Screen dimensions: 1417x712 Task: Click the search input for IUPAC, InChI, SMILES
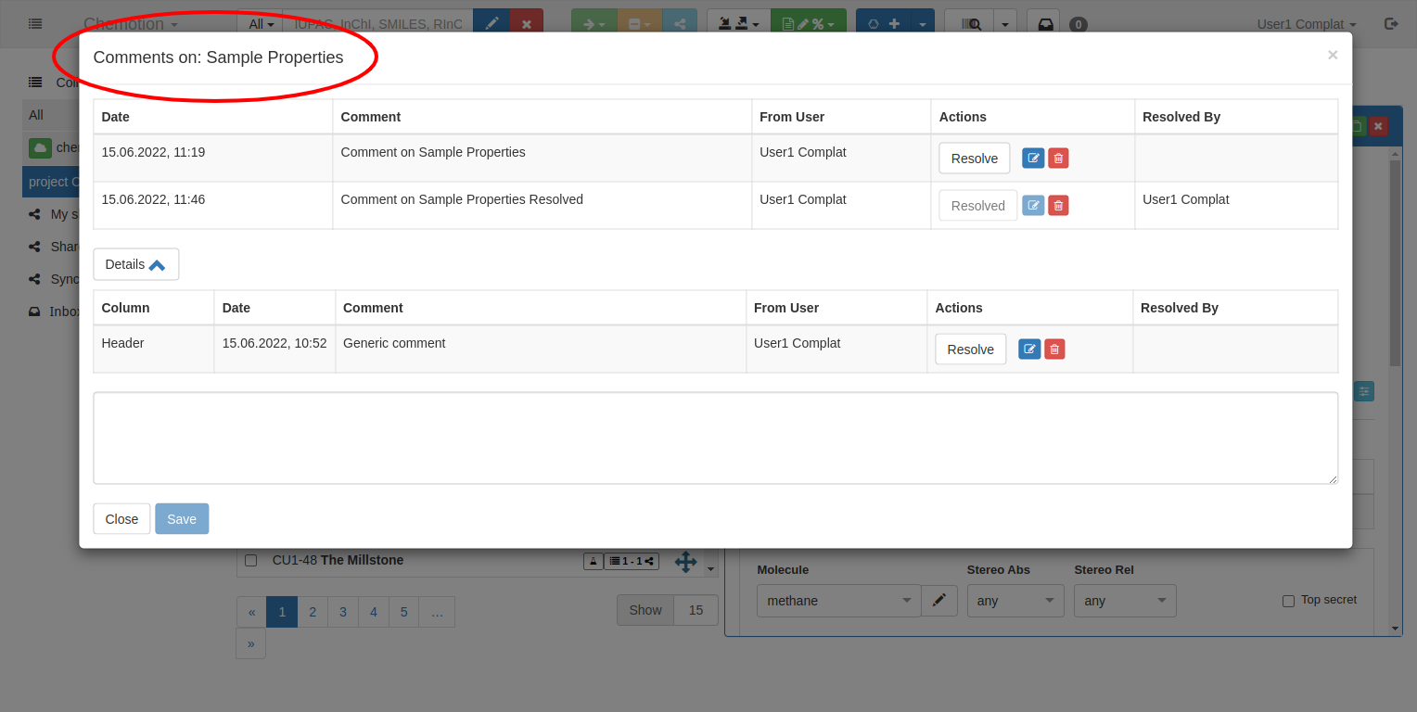click(x=377, y=24)
